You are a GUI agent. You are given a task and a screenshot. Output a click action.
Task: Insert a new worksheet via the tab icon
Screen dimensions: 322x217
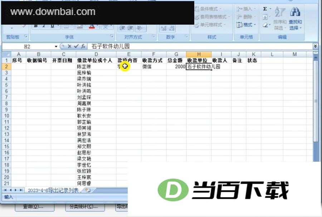click(x=88, y=190)
